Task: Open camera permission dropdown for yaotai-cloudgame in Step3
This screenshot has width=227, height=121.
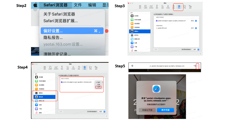Action: [x=194, y=21]
